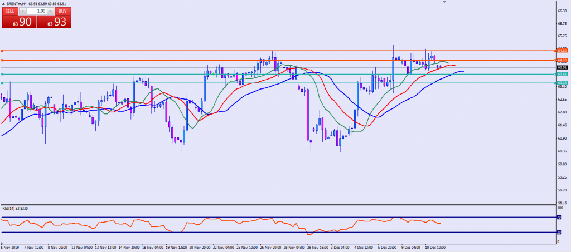Screen dimensions: 571x252
Task: Click the current price 63.91 label
Action: tap(561, 67)
